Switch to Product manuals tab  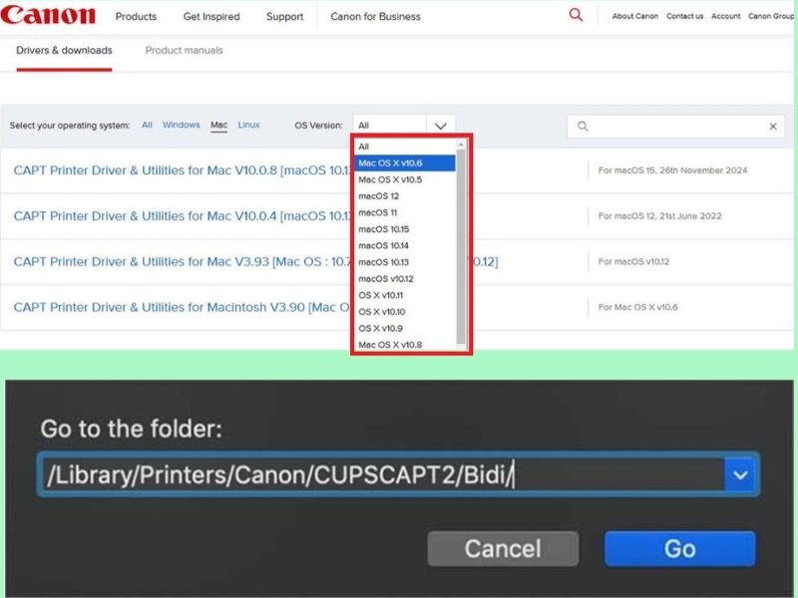tap(185, 51)
